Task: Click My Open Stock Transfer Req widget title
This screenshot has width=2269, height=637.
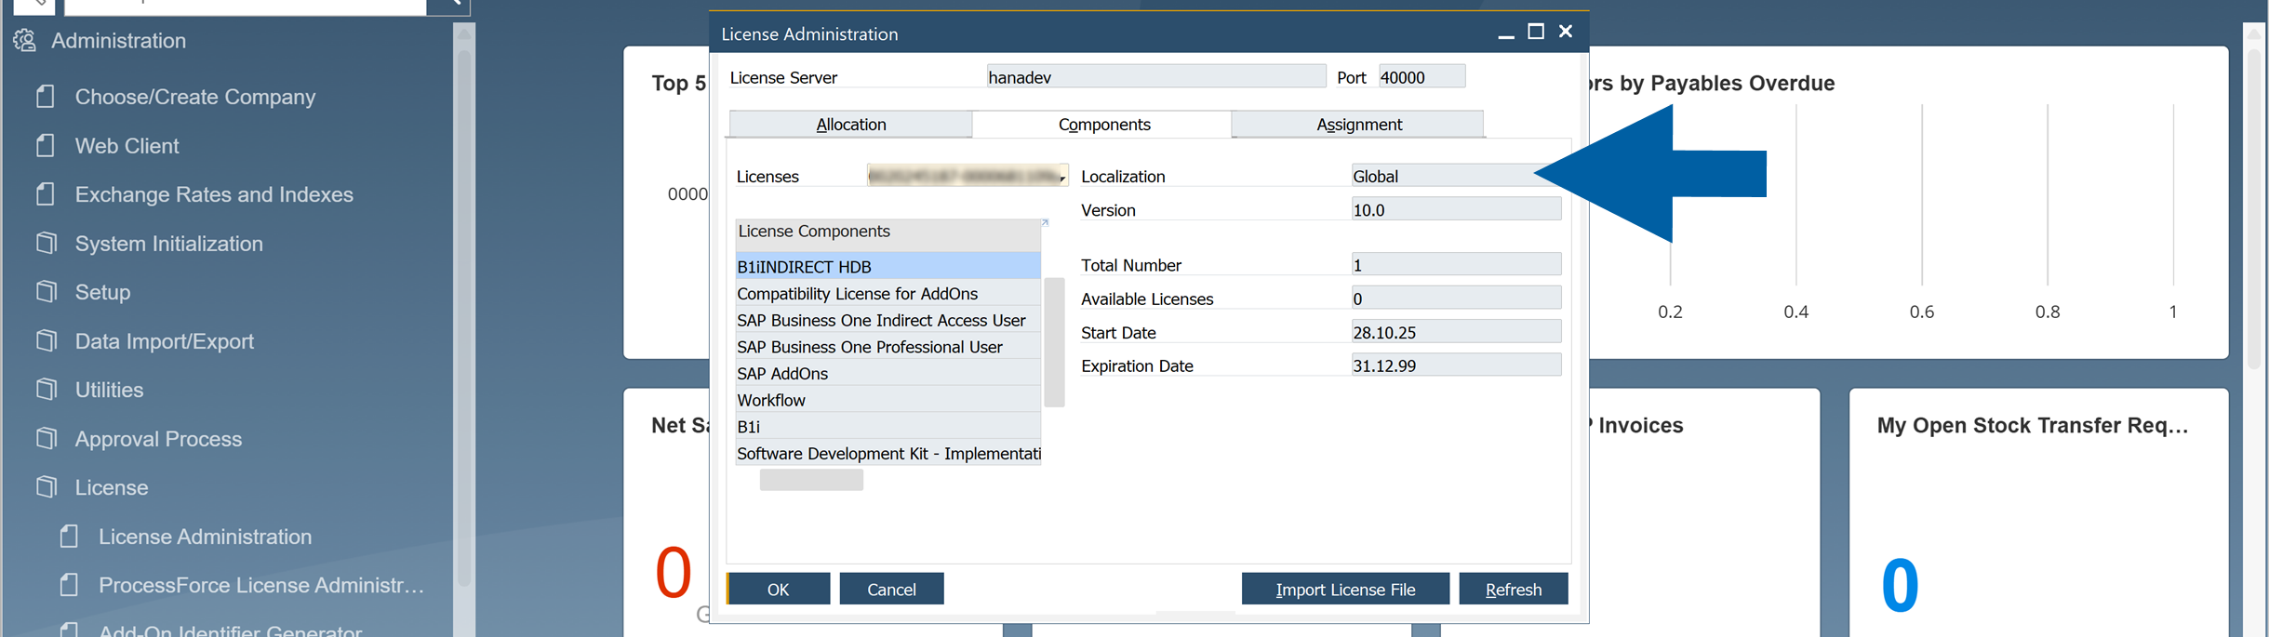Action: click(2033, 425)
